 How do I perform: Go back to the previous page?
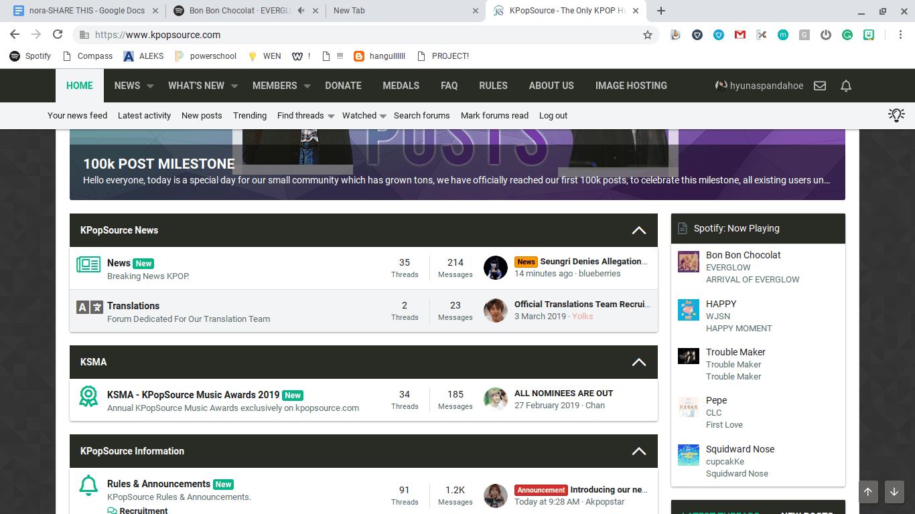(15, 35)
